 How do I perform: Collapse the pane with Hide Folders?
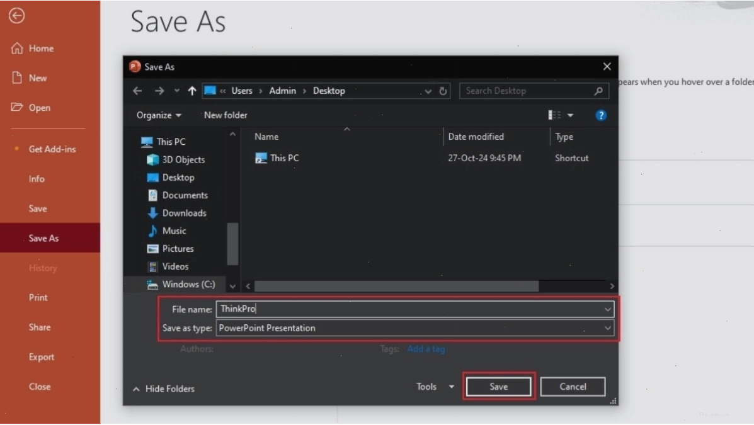[x=164, y=389]
